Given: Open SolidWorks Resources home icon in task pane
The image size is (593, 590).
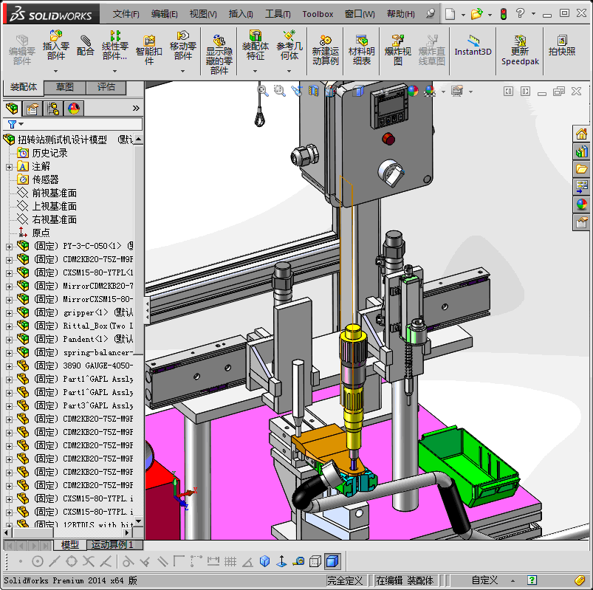Looking at the screenshot, I should tap(581, 134).
